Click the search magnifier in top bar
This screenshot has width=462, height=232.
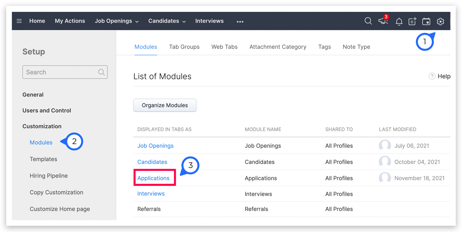coord(368,21)
